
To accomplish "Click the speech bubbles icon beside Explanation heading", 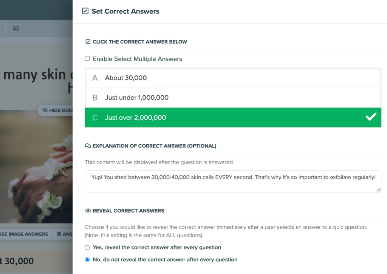I will 88,146.
